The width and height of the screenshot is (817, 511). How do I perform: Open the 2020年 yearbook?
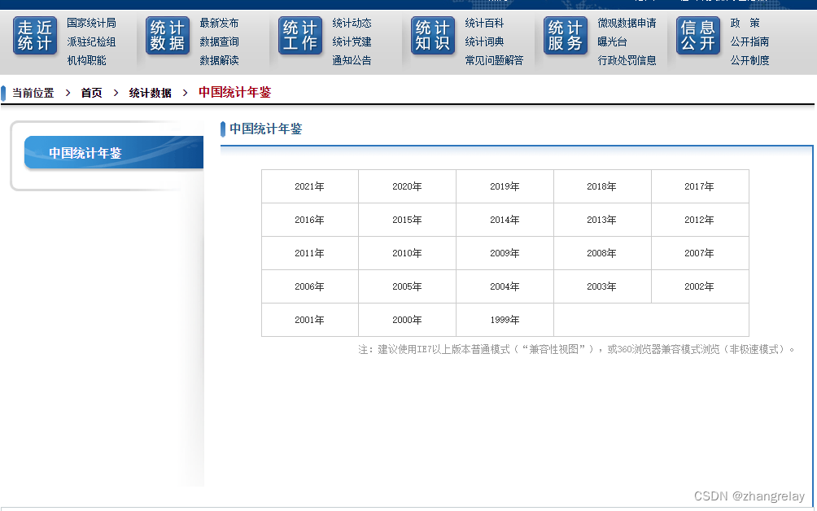[x=407, y=186]
